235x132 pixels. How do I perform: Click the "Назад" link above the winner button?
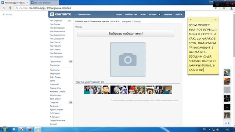(78, 27)
